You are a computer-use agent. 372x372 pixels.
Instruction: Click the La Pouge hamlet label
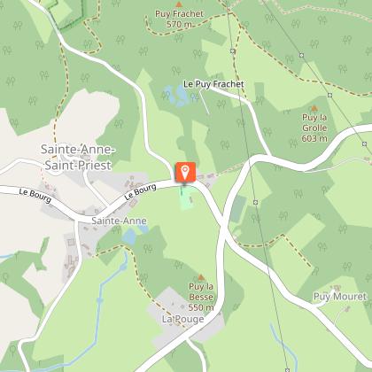[x=183, y=319]
